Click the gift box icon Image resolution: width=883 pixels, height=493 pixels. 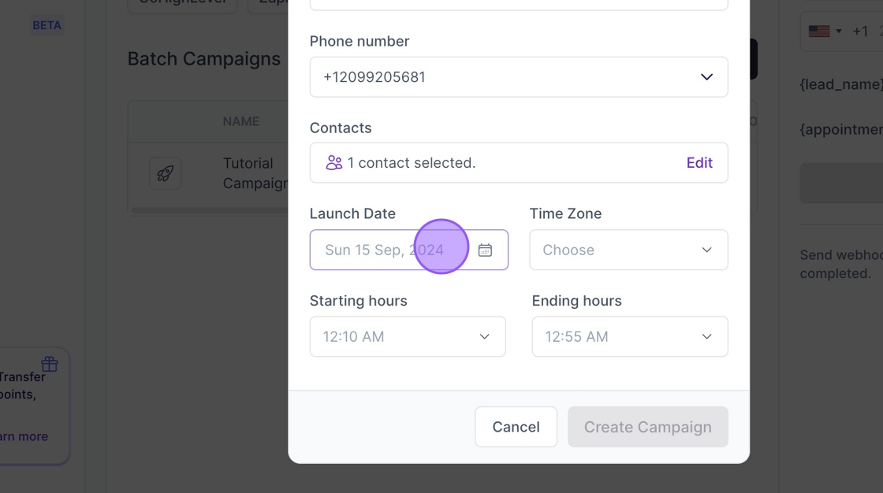(x=50, y=364)
